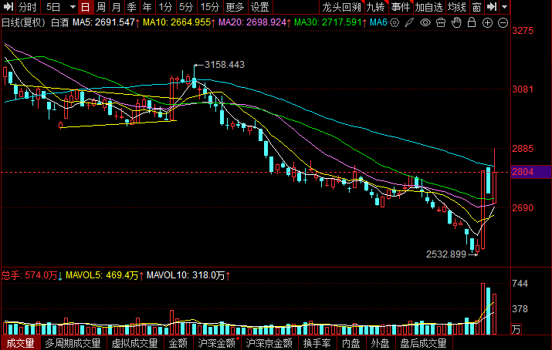
Task: Toggle the eye visibility icon on chart toolbar
Action: 425,23
